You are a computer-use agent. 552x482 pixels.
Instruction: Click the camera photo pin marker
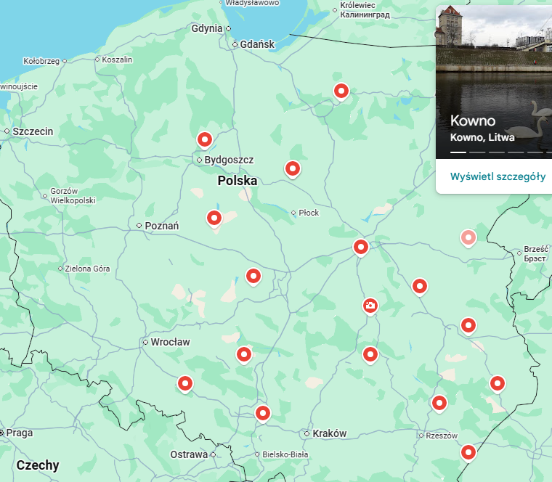click(x=370, y=306)
